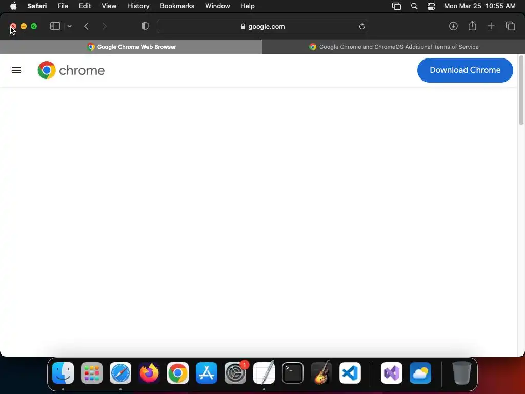Go back with the back arrow

click(x=86, y=26)
